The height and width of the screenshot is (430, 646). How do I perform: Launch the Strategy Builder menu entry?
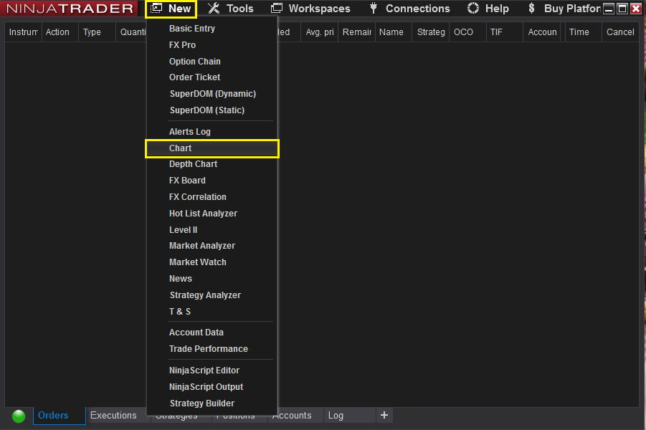coord(202,403)
